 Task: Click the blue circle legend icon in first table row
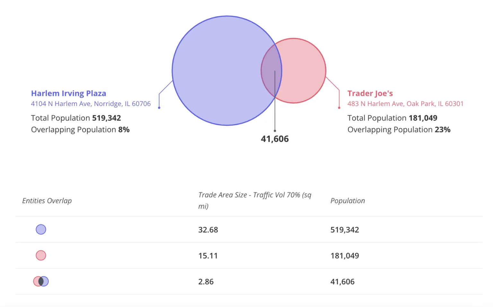40,229
